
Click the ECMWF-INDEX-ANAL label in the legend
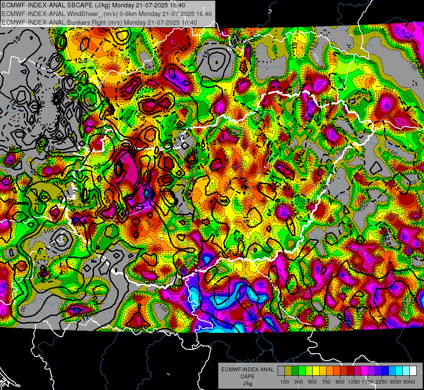point(248,370)
